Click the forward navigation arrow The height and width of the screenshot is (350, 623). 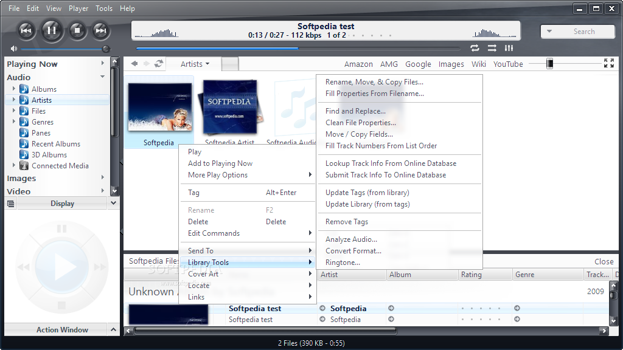click(x=146, y=63)
